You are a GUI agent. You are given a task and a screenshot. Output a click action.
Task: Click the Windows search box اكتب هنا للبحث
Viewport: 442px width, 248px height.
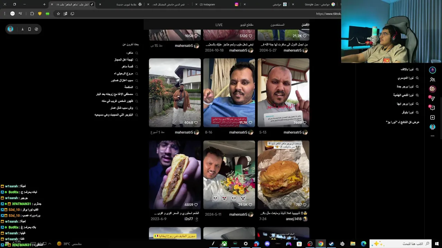pyautogui.click(x=401, y=244)
